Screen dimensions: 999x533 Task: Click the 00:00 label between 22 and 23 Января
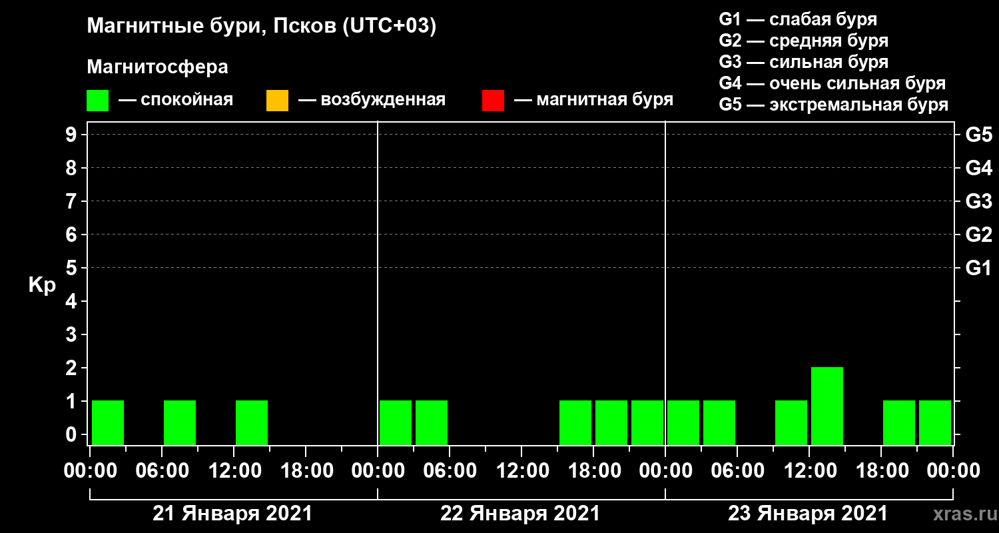point(665,470)
